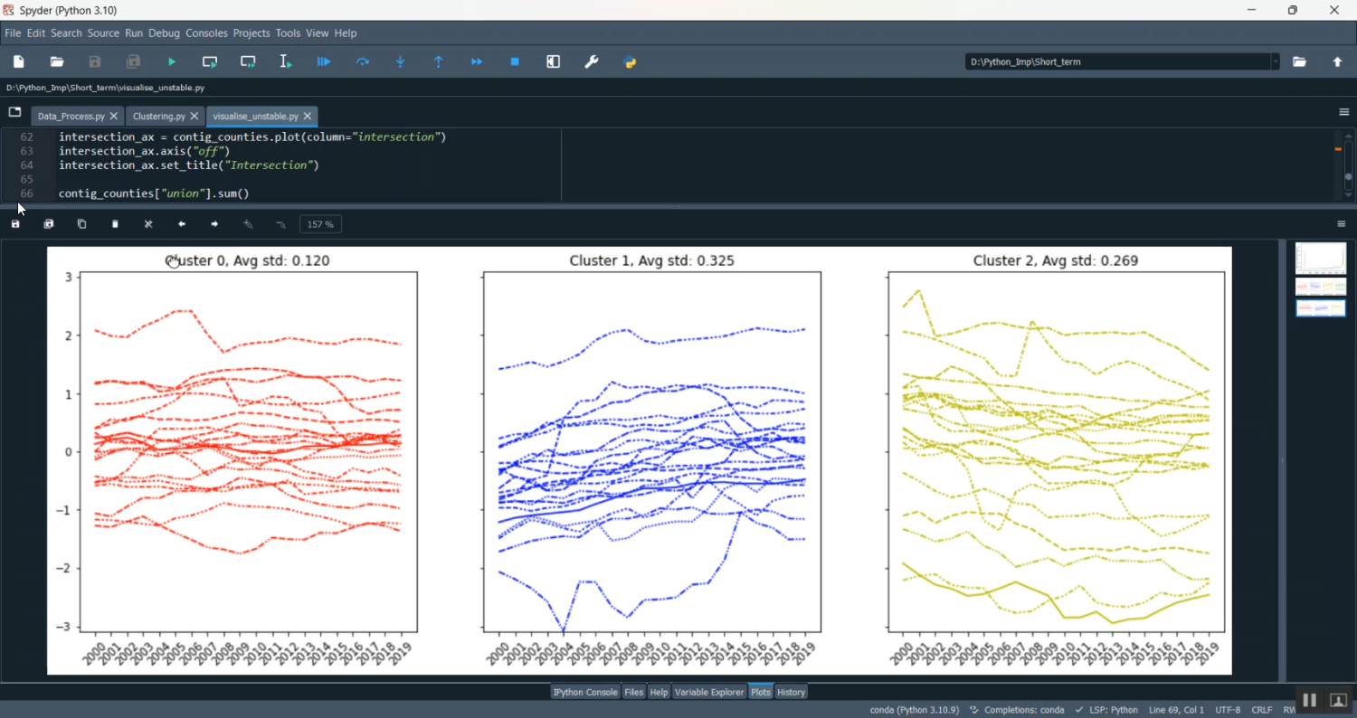
Task: Copy the plot to clipboard
Action: click(x=81, y=224)
